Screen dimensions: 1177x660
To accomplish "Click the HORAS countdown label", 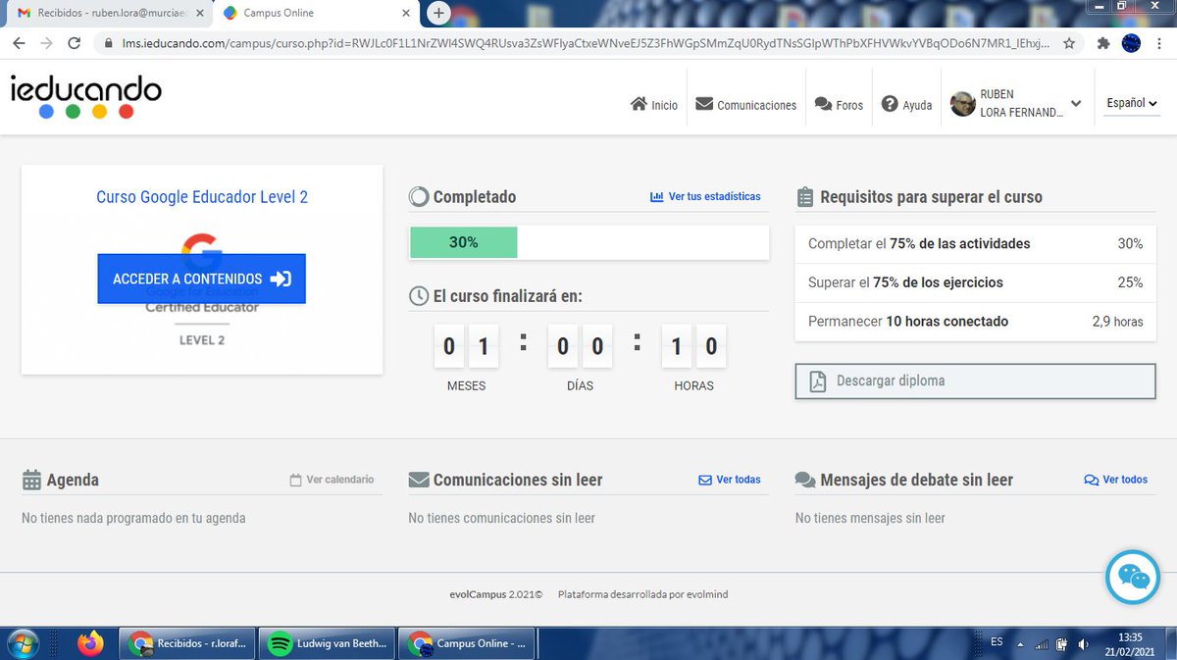I will [x=693, y=386].
